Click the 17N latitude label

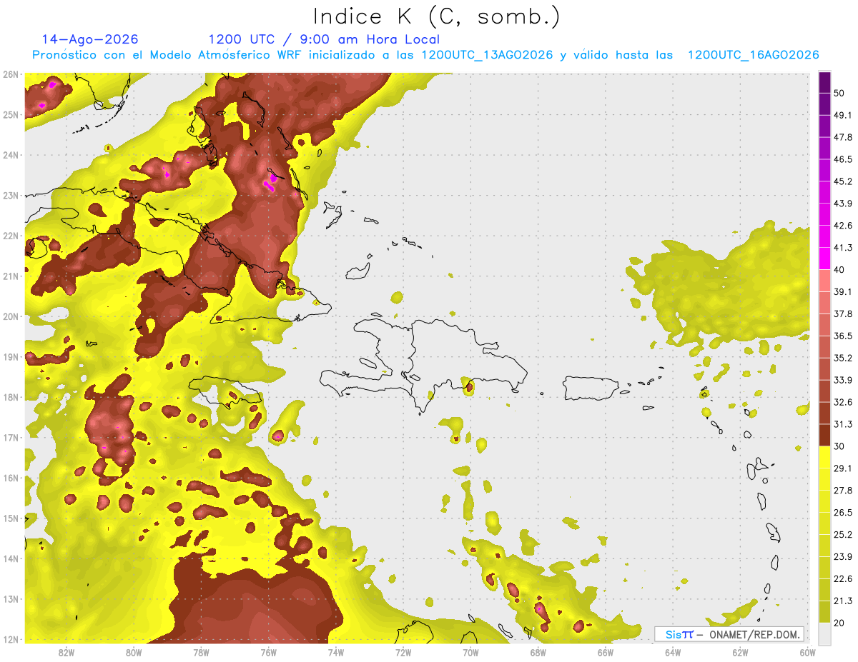point(11,437)
